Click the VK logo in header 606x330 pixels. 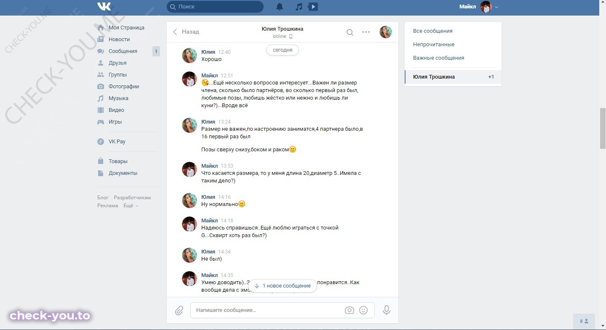click(x=104, y=6)
